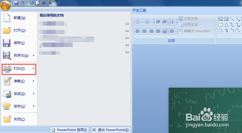This screenshot has height=133, width=242.
Task: Pin the third recent document
Action: (x=126, y=38)
